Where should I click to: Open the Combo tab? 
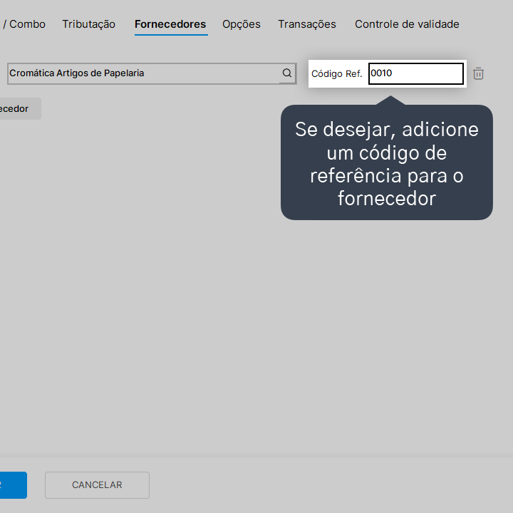(23, 24)
